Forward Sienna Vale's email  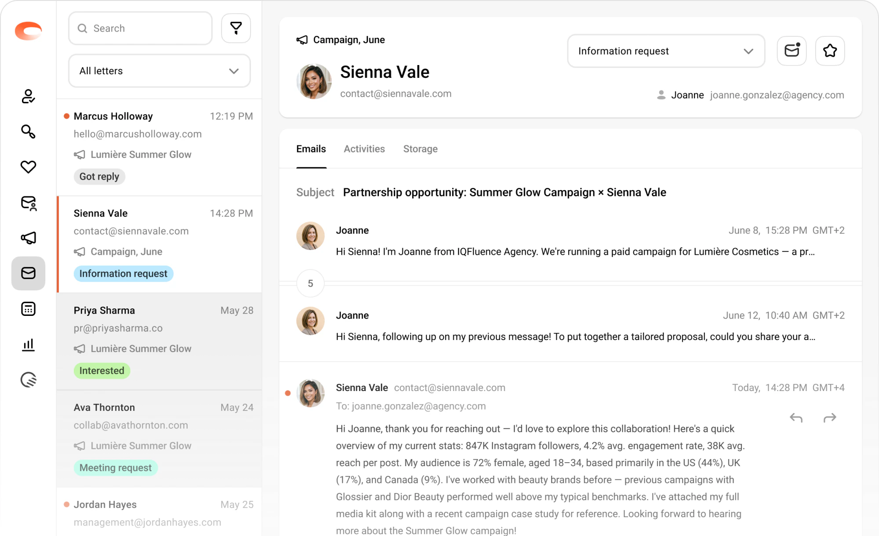(x=829, y=417)
